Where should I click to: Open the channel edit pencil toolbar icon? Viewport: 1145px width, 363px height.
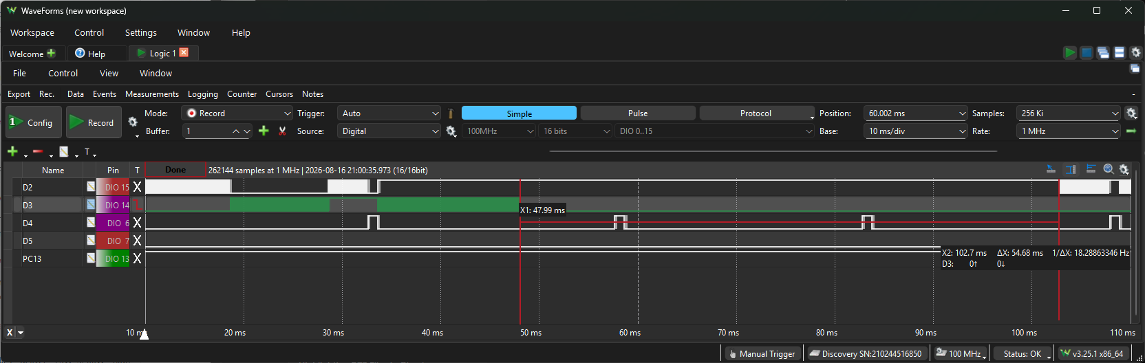pos(64,151)
